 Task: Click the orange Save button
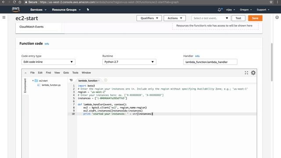click(255, 18)
